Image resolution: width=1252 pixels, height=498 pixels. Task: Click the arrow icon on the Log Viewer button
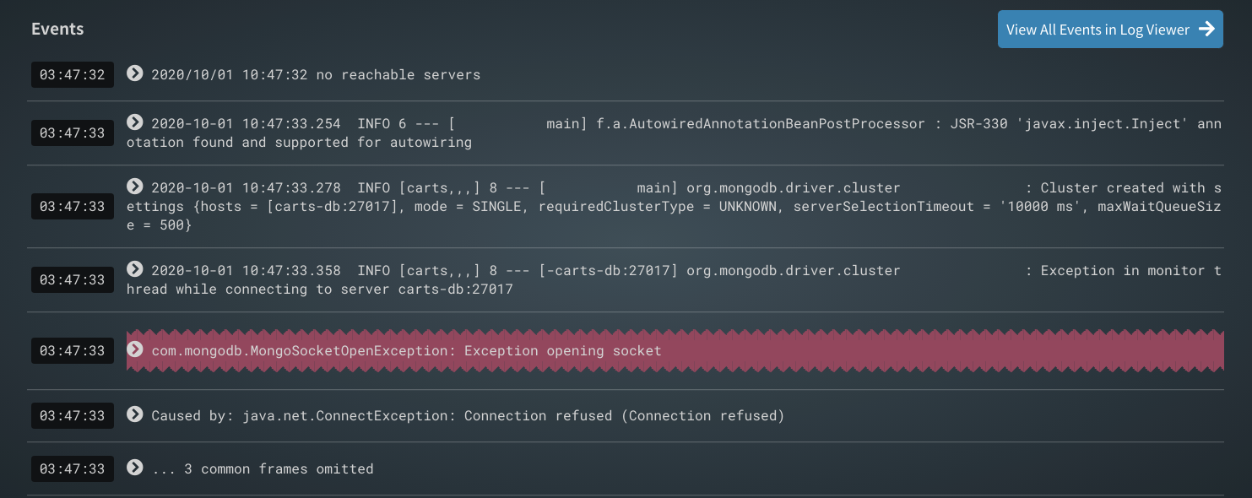1207,30
